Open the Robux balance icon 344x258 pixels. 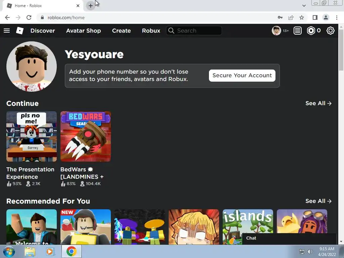point(311,31)
